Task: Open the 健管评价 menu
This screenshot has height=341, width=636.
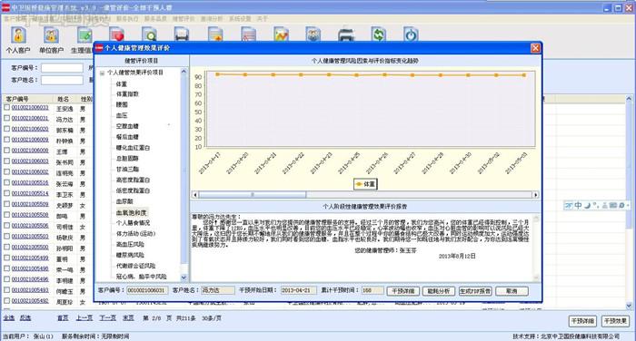Action: [184, 19]
